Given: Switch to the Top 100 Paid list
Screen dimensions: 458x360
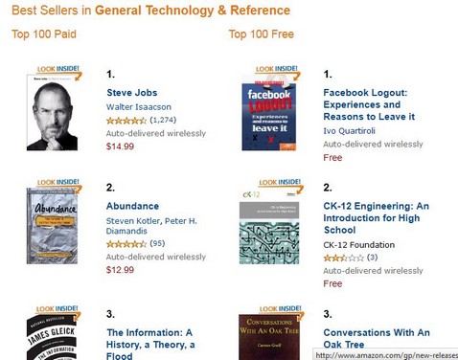Looking at the screenshot, I should [x=44, y=34].
